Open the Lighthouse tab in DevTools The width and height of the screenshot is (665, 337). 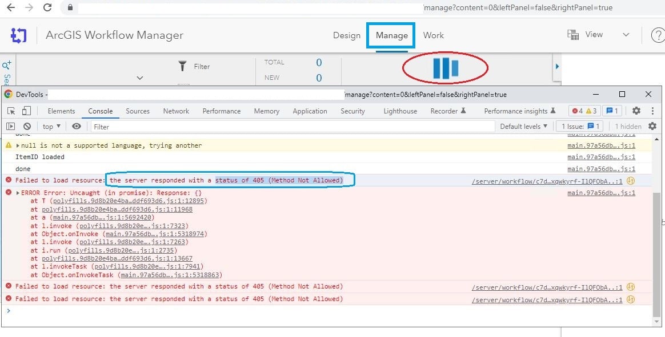click(x=400, y=111)
